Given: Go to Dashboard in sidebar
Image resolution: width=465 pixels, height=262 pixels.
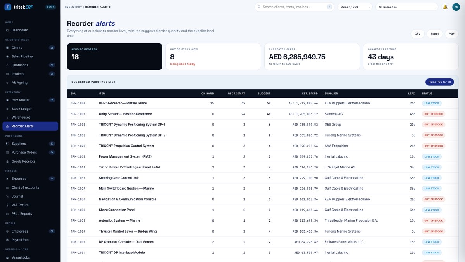Looking at the screenshot, I should coord(30,30).
